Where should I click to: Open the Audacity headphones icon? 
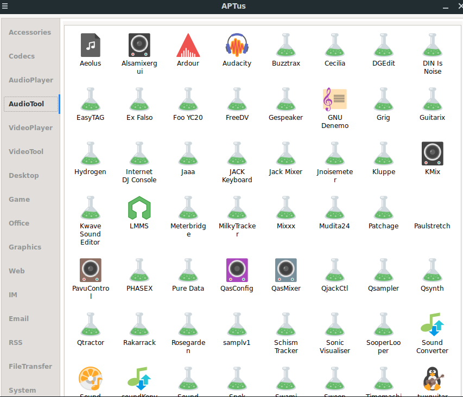237,45
